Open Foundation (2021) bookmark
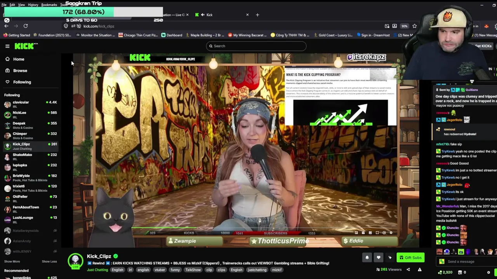The image size is (497, 279). pos(52,35)
